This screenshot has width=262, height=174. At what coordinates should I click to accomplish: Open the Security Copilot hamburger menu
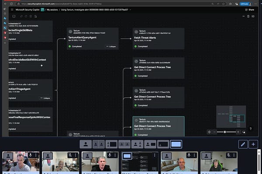[x=12, y=10]
